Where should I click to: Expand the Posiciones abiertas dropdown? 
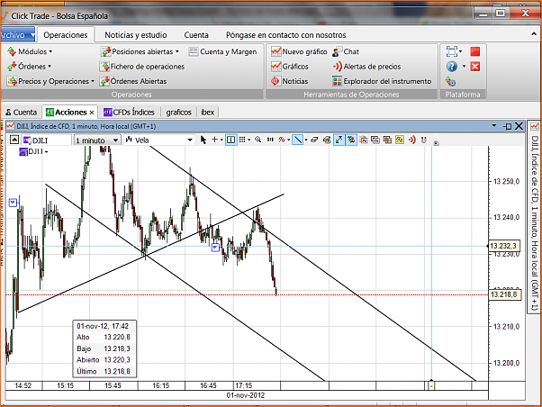(x=140, y=51)
